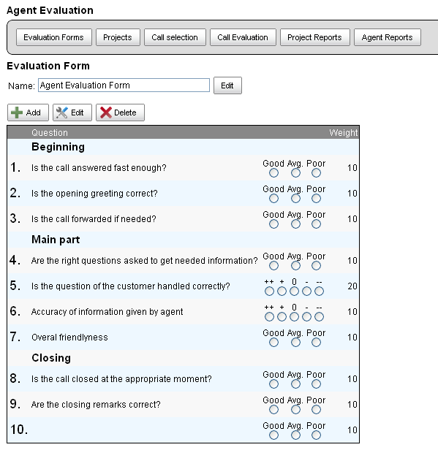Viewport: 438px width, 469px height.
Task: Select Poor for question 3
Action: tap(316, 224)
